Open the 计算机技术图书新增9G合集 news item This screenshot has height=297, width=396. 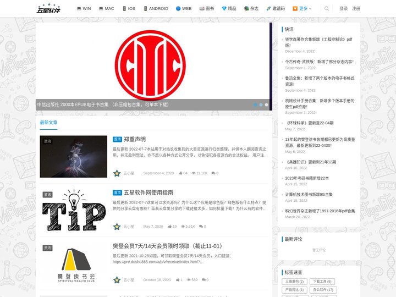click(x=309, y=195)
